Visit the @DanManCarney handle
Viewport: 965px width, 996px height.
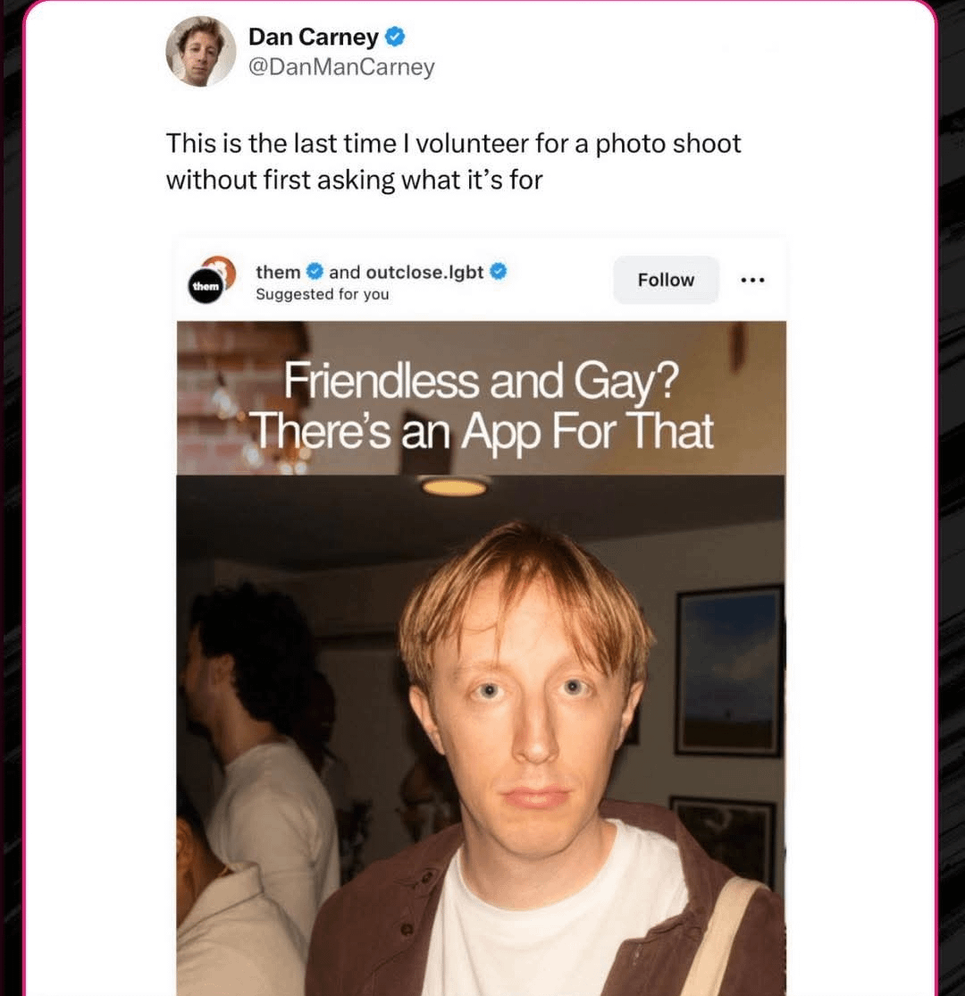click(x=341, y=67)
